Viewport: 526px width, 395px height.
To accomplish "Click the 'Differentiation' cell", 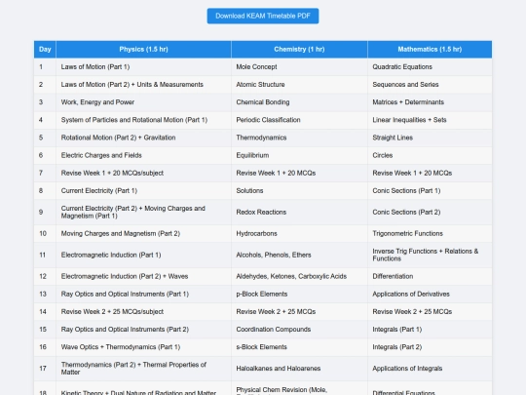I will [x=430, y=276].
